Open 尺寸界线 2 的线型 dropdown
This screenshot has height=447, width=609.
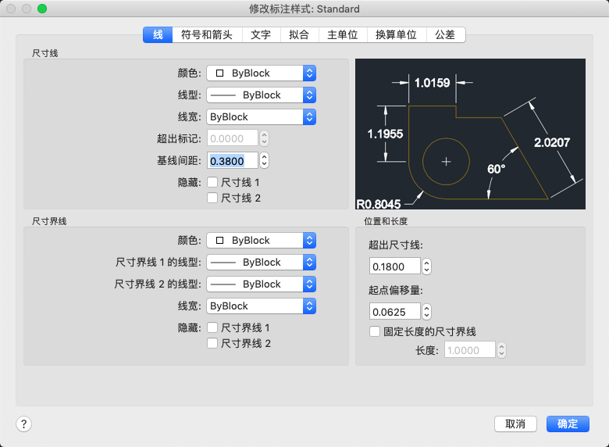click(261, 284)
